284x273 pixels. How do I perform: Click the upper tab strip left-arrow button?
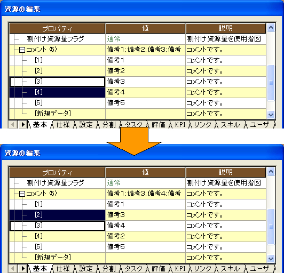(13, 124)
